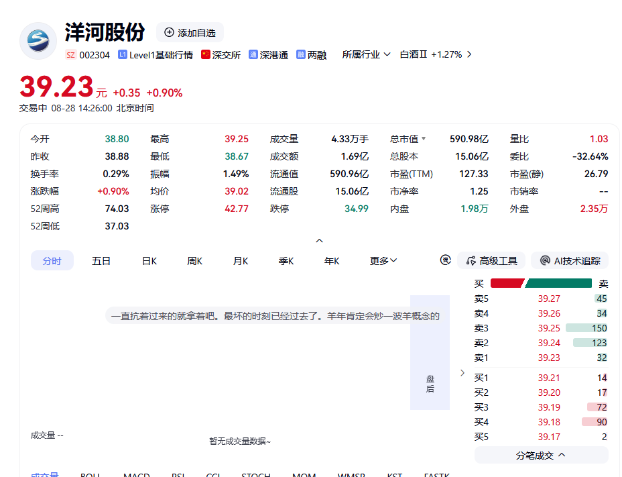Click the SZ exchange badge icon
The height and width of the screenshot is (477, 622).
tap(70, 55)
